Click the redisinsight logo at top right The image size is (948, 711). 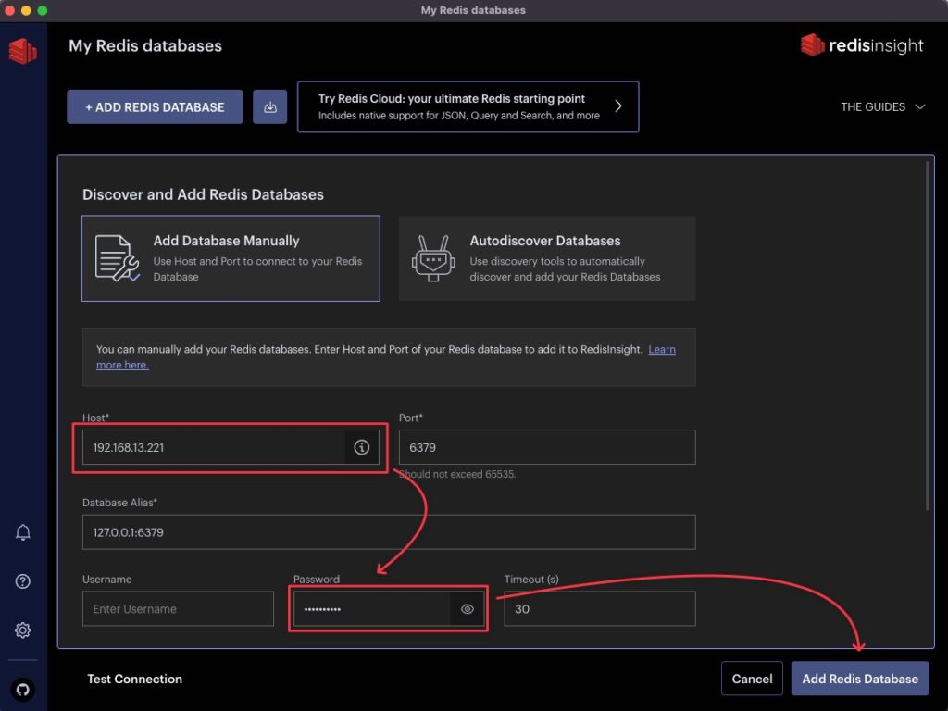tap(862, 45)
